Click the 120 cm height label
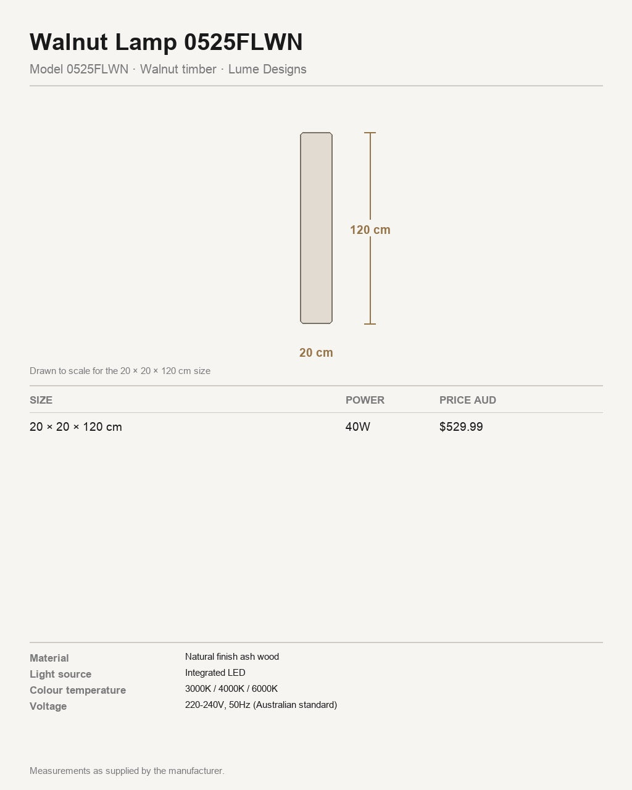This screenshot has width=632, height=790. 370,230
